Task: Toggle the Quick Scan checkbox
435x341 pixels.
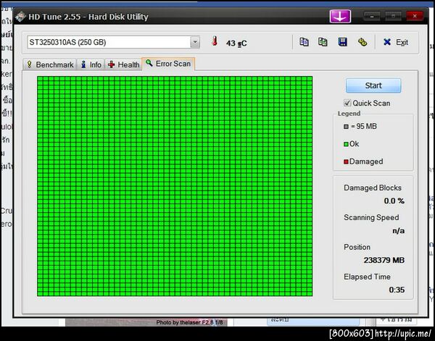Action: click(x=347, y=103)
